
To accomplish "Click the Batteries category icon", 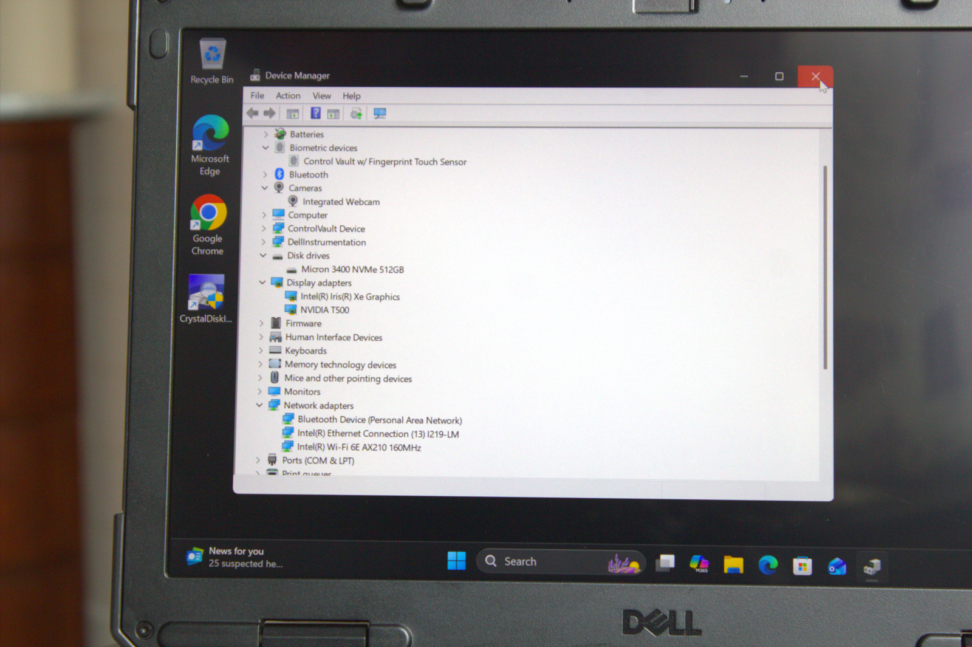I will pos(280,134).
